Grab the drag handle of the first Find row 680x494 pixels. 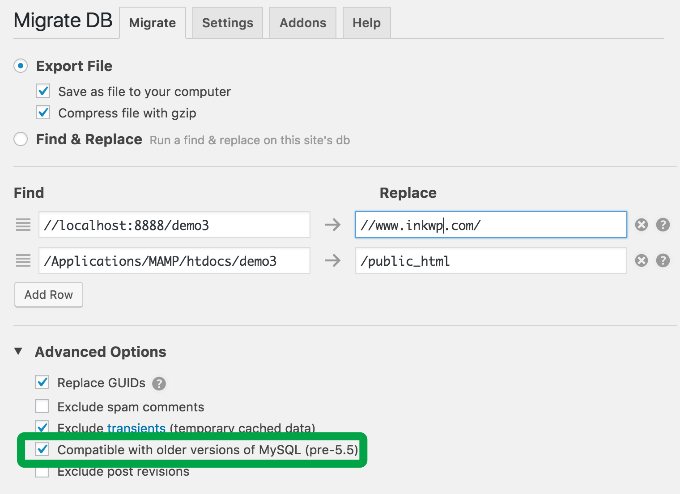(x=23, y=225)
